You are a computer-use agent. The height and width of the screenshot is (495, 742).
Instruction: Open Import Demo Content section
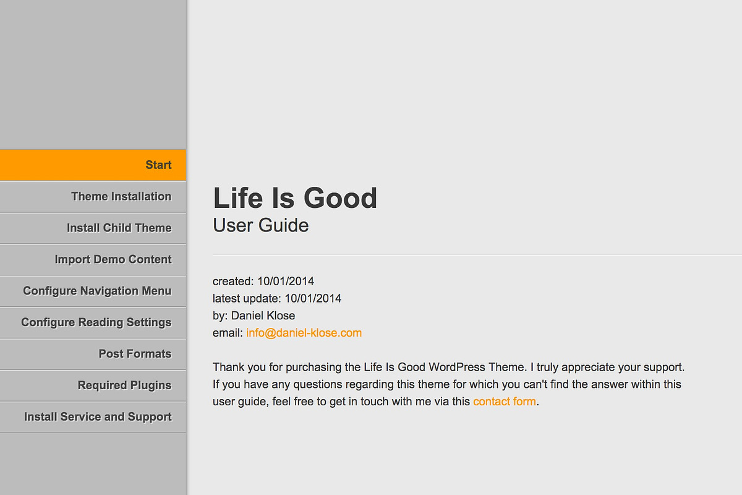(93, 260)
